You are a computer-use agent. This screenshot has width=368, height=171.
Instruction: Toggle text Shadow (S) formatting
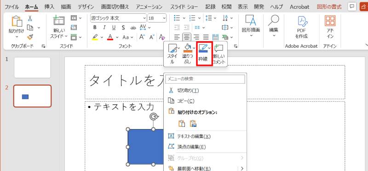123,28
